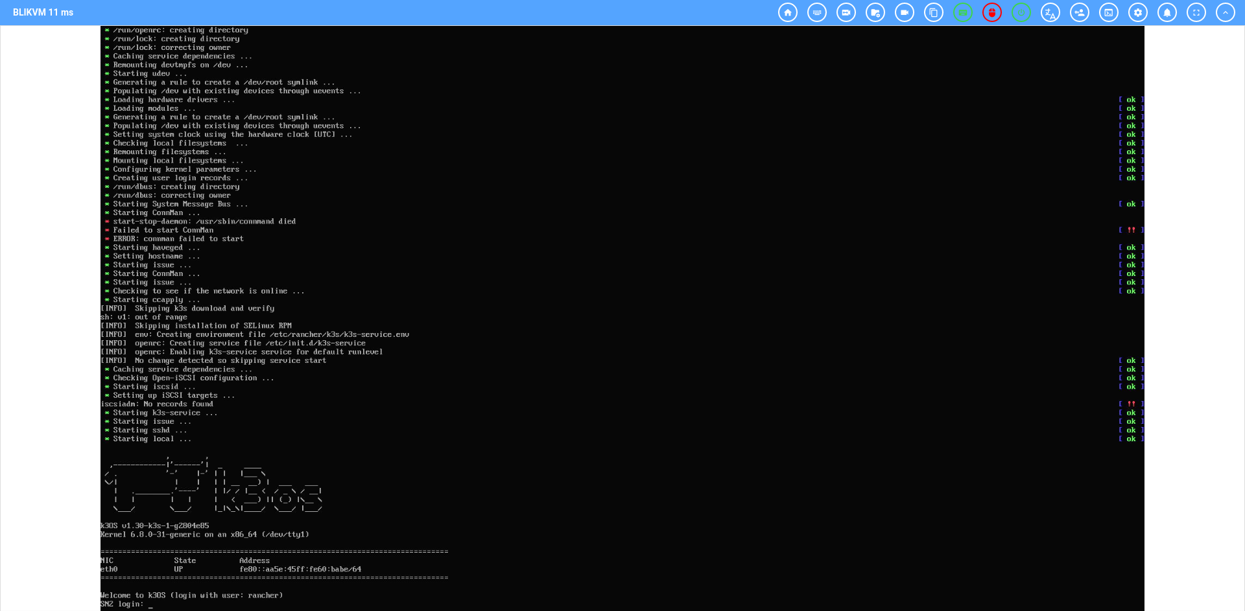The width and height of the screenshot is (1245, 611).
Task: Click the k3OS ASCII art logo
Action: click(213, 486)
